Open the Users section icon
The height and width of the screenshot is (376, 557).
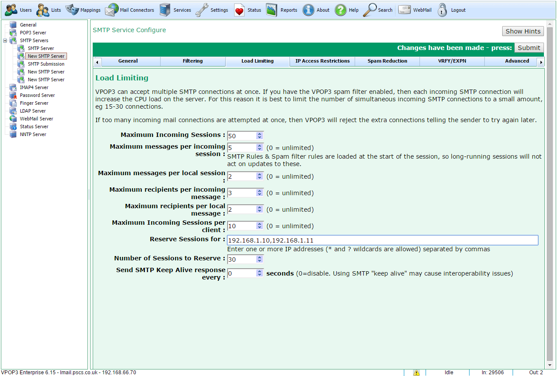(x=11, y=10)
